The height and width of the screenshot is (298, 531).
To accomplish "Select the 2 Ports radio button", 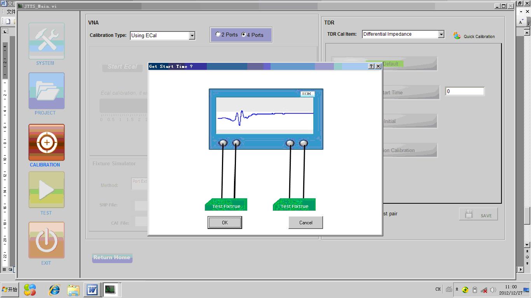I will pyautogui.click(x=218, y=35).
